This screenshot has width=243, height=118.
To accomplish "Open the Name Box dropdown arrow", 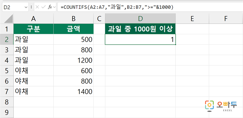I will 26,7.
